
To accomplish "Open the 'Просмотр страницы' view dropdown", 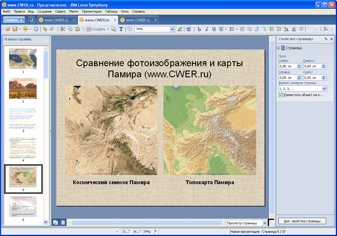I will (x=265, y=223).
